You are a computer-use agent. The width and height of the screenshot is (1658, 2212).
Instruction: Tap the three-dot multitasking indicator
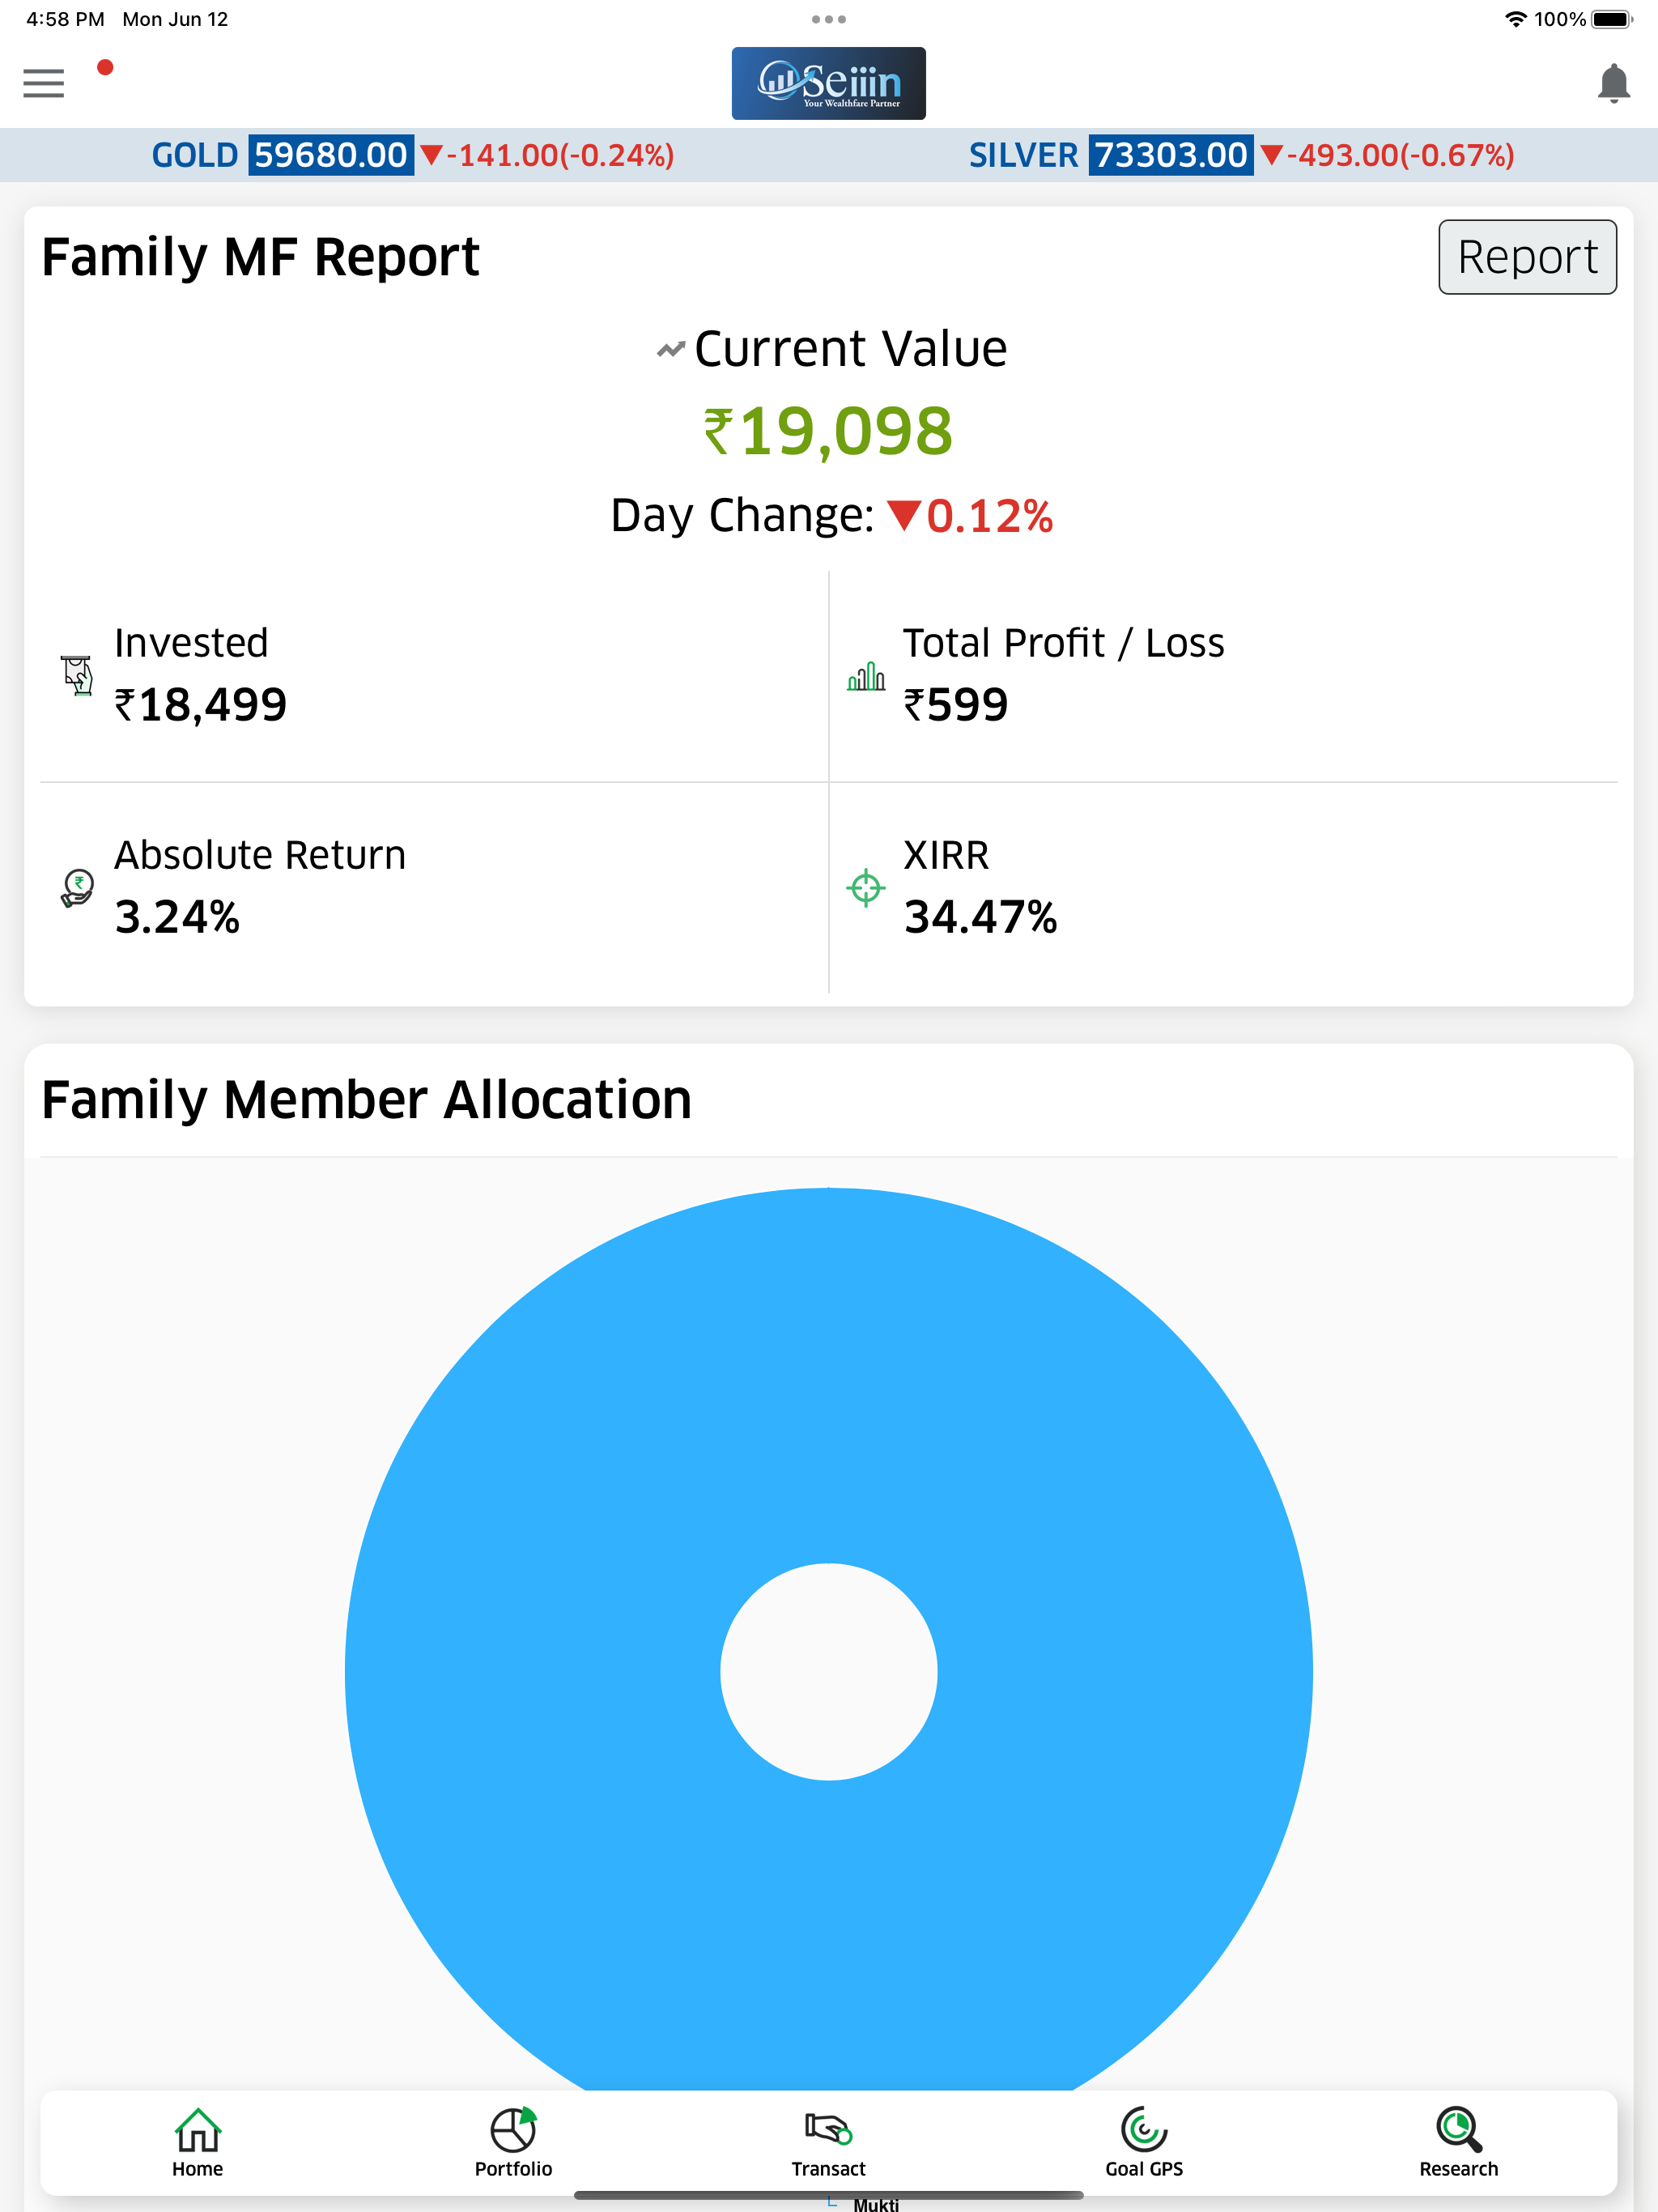828,19
